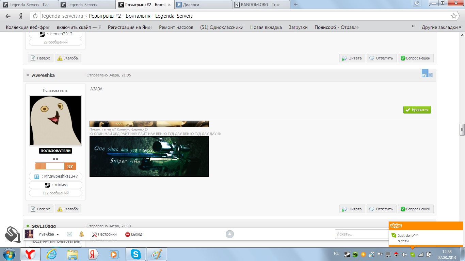Click the Steam contact miniass
Screen dimensions: 465x261
click(55, 185)
